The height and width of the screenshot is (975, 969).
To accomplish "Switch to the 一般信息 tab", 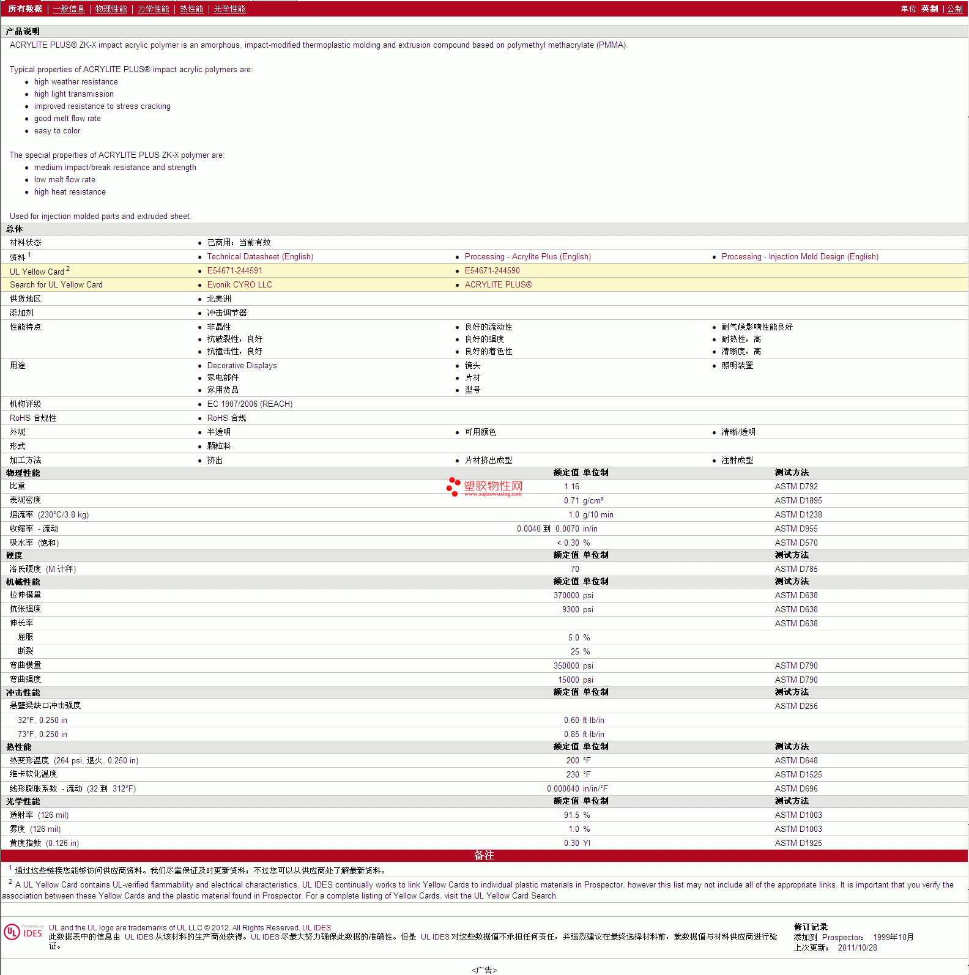I will pos(69,9).
